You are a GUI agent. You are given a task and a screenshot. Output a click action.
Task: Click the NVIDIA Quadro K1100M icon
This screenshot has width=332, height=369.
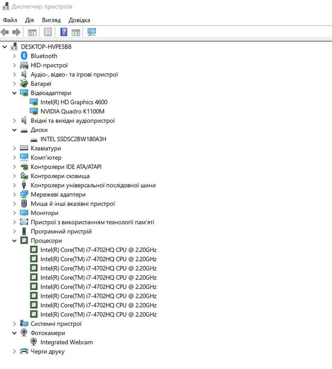coord(34,111)
